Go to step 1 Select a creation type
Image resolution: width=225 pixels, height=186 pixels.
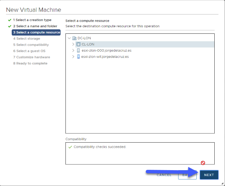32,20
